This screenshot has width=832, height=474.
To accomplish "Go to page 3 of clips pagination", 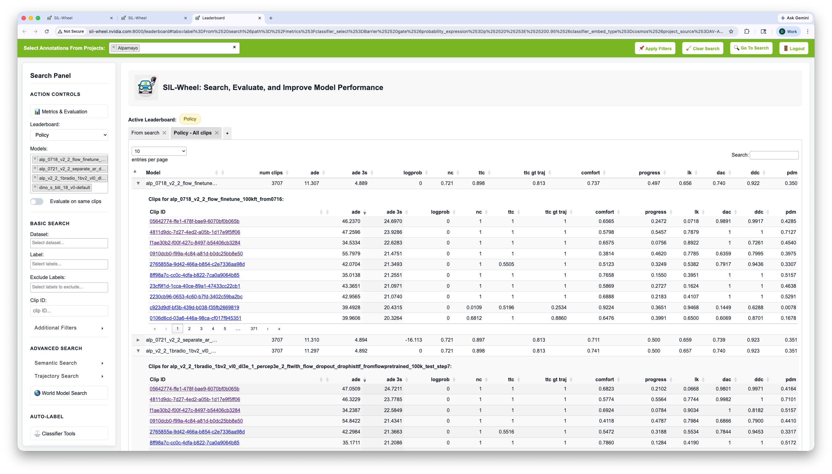I will pyautogui.click(x=201, y=329).
